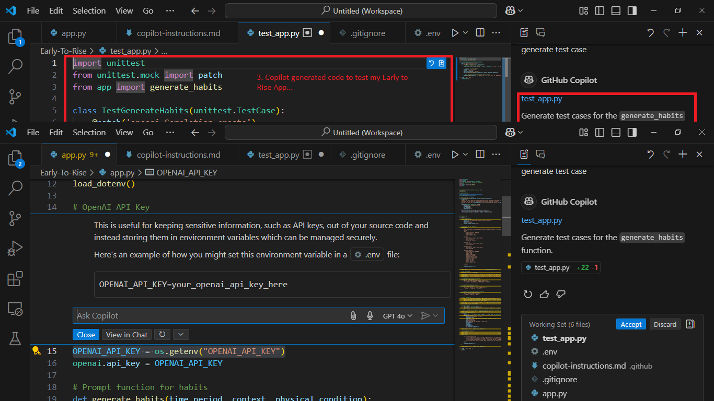The image size is (714, 401).
Task: Click the rerun icon beside View in Chat
Action: [162, 335]
